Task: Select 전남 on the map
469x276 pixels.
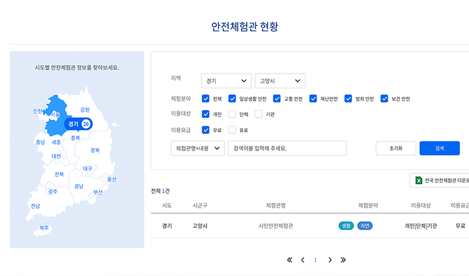Action: click(x=35, y=206)
